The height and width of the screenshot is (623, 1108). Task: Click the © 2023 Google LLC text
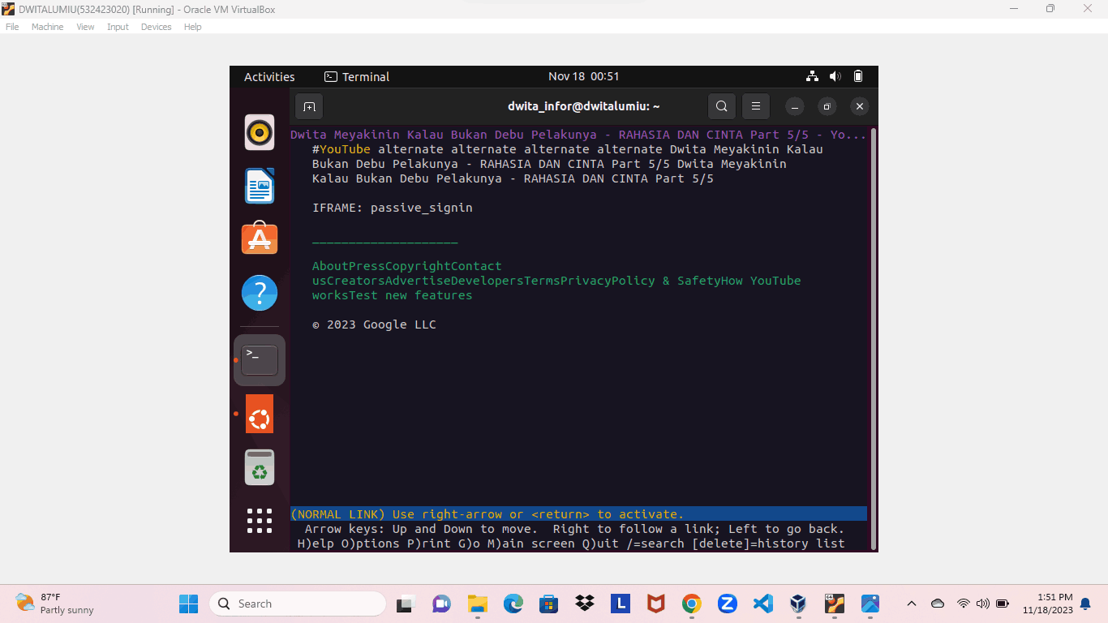click(x=374, y=324)
